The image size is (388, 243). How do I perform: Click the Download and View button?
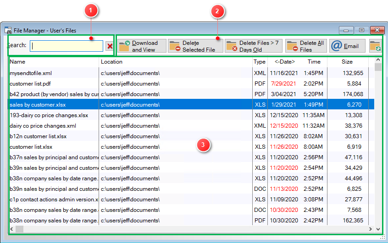142,46
